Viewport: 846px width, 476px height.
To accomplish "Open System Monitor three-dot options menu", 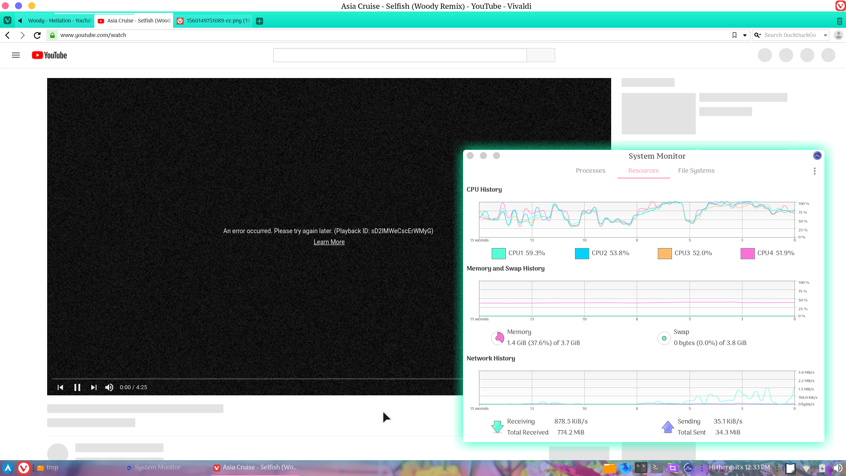I will tap(815, 171).
